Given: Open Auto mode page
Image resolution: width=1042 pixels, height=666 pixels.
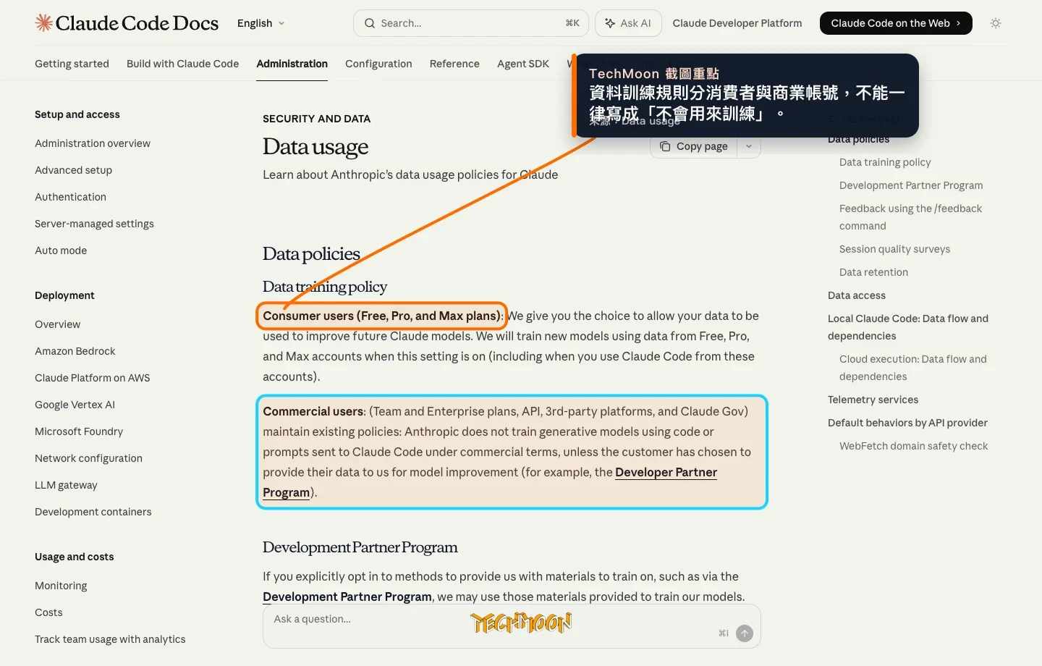Looking at the screenshot, I should pos(61,250).
